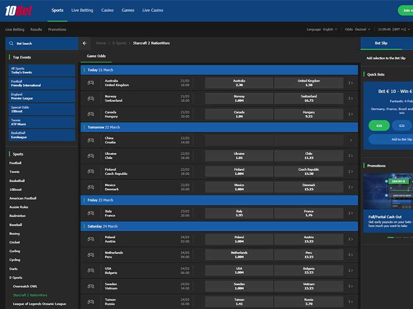Click gamepad icon for Canada vs Hungary
The width and height of the screenshot is (413, 309).
91,114
